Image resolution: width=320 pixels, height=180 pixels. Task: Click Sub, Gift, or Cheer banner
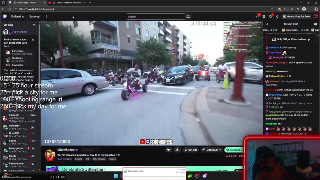[x=291, y=39]
